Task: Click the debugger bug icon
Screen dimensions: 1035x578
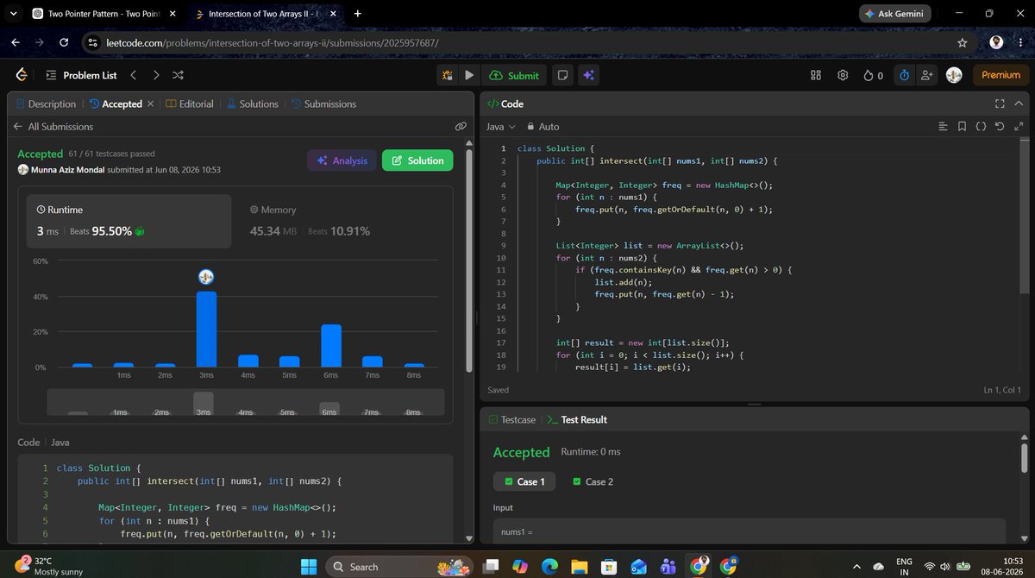Action: coord(448,75)
